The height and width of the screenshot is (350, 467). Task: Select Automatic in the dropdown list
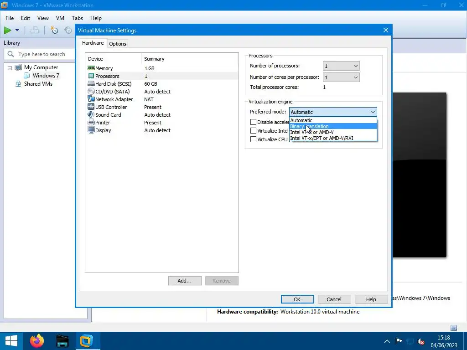[x=332, y=120]
